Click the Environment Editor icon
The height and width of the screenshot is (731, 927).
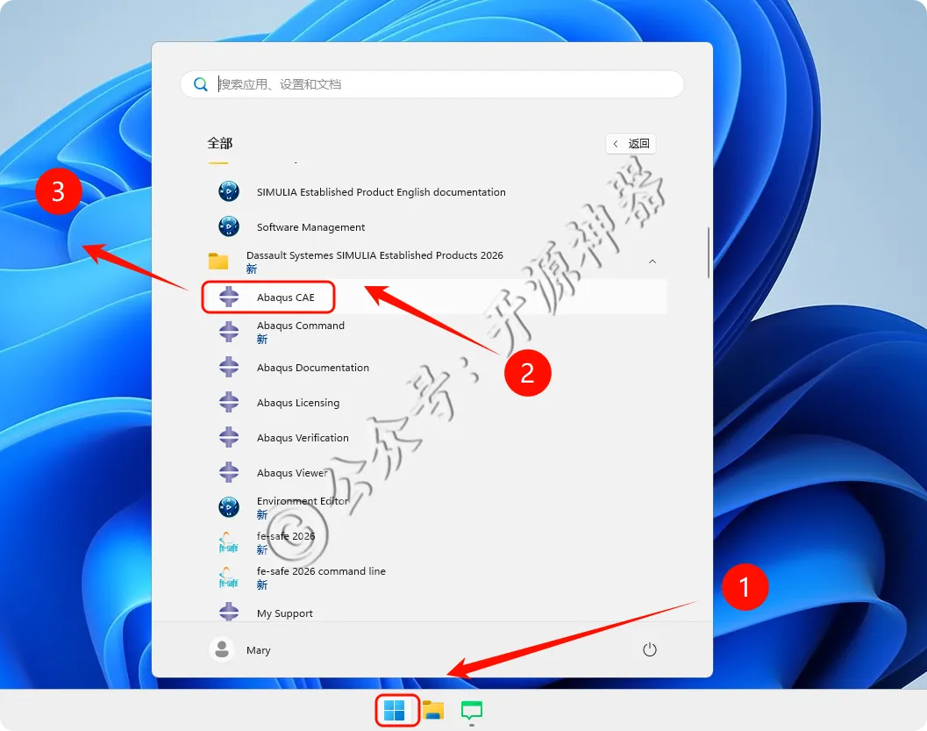229,507
